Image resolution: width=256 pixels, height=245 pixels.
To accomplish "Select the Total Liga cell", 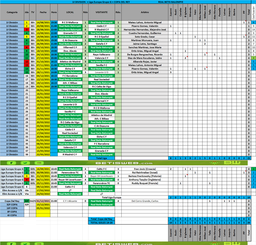I will tap(102, 158).
